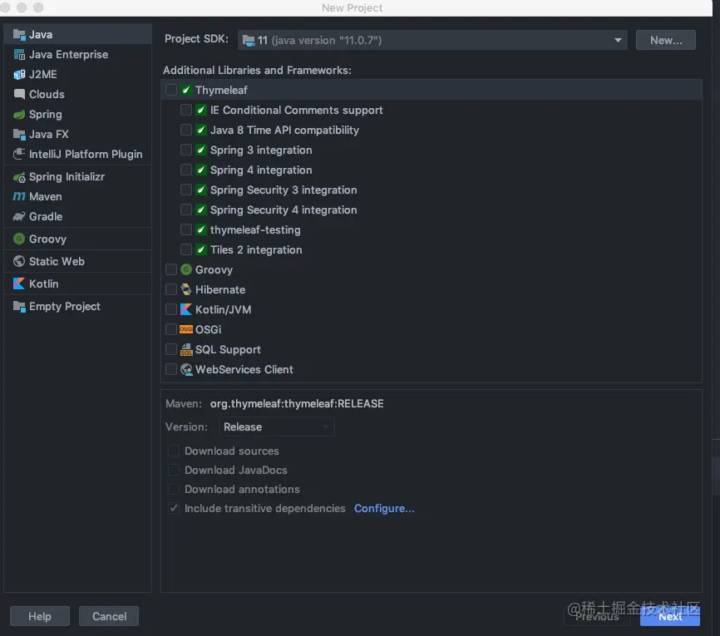Choose Static Web project type label
This screenshot has height=636, width=720.
point(57,261)
